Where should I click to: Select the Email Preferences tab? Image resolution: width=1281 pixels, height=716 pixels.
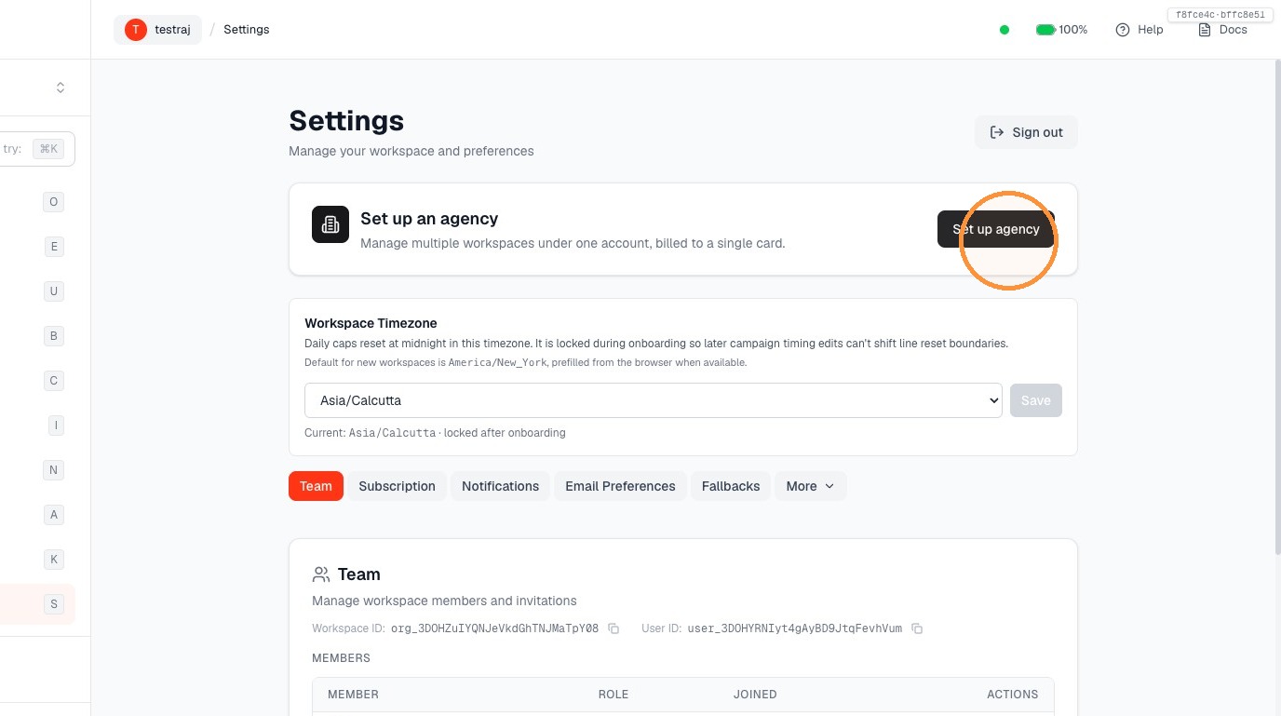[x=620, y=486]
